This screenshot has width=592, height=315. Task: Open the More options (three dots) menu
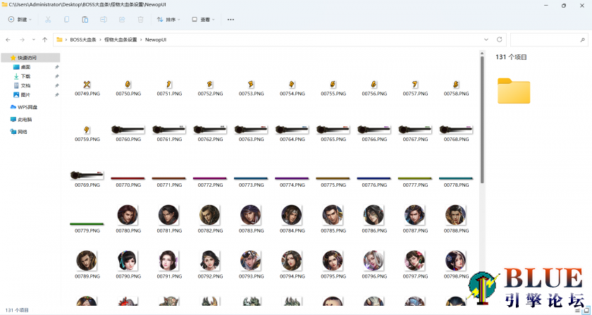[x=230, y=20]
